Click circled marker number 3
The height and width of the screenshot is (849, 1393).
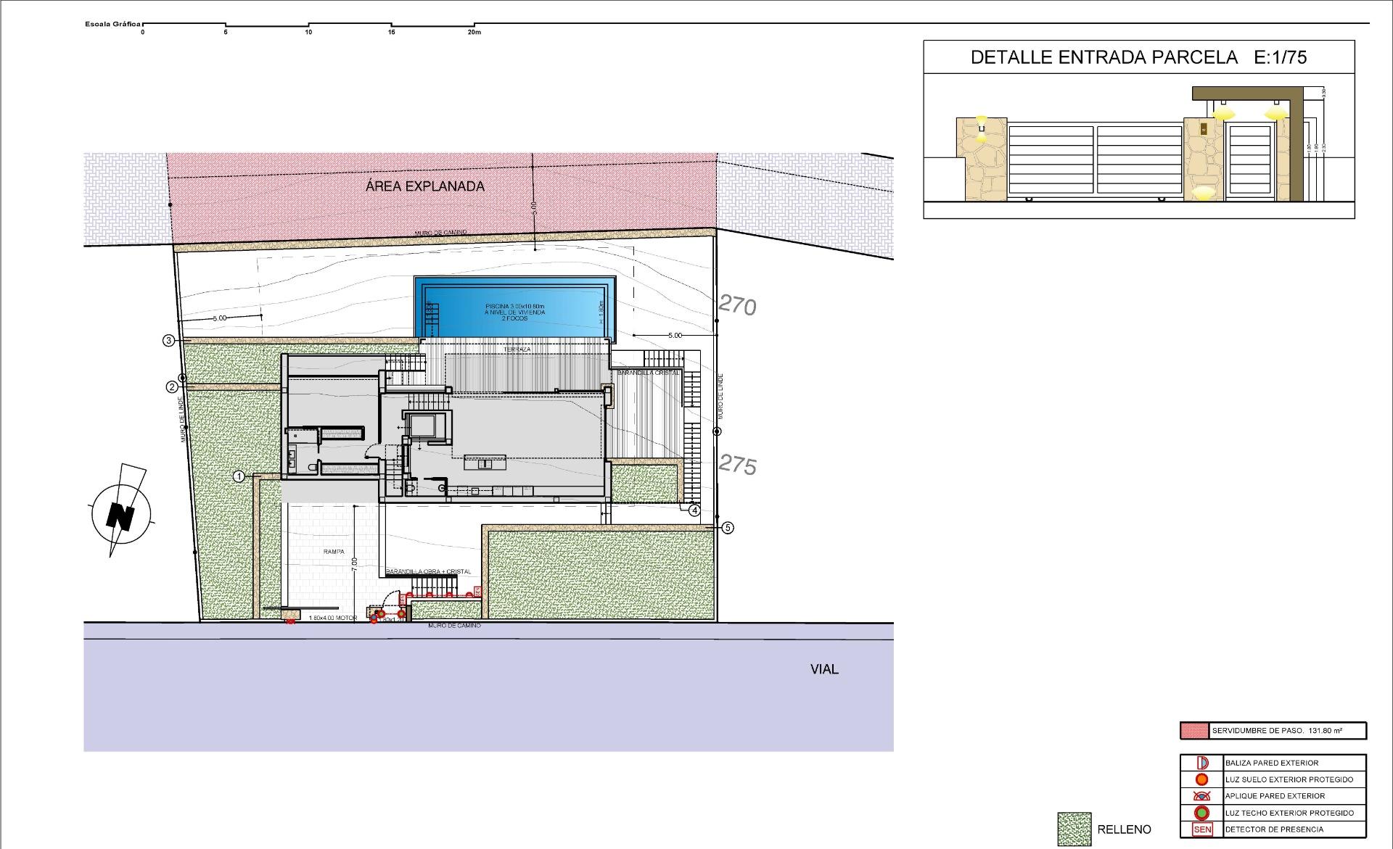pyautogui.click(x=168, y=340)
